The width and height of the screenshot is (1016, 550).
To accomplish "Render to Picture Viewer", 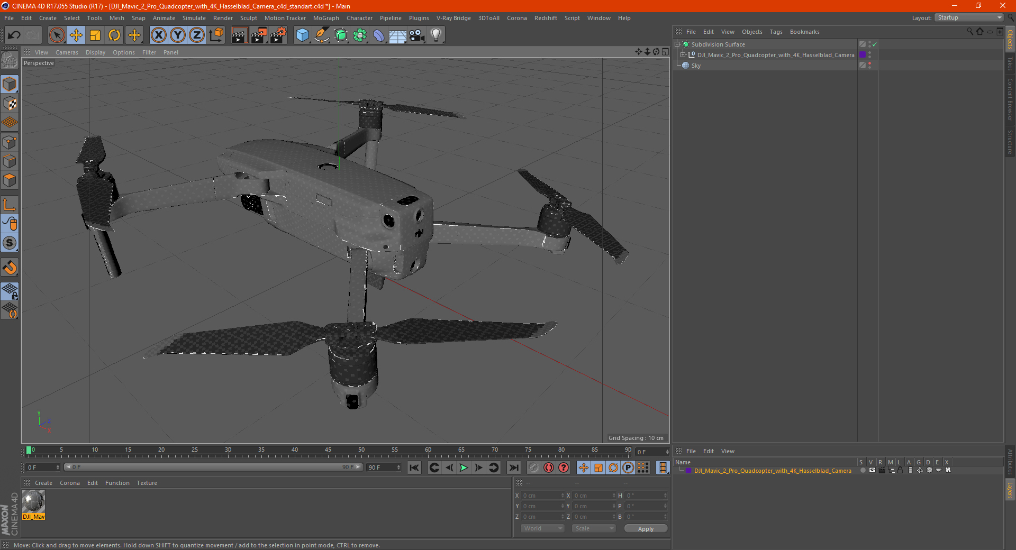I will click(x=259, y=35).
